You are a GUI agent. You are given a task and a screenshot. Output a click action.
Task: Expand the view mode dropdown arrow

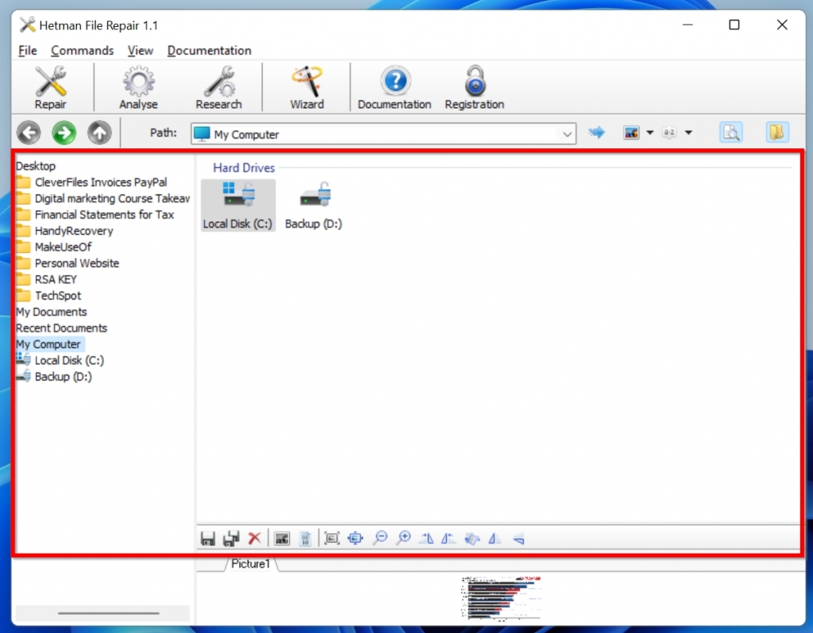click(x=649, y=133)
